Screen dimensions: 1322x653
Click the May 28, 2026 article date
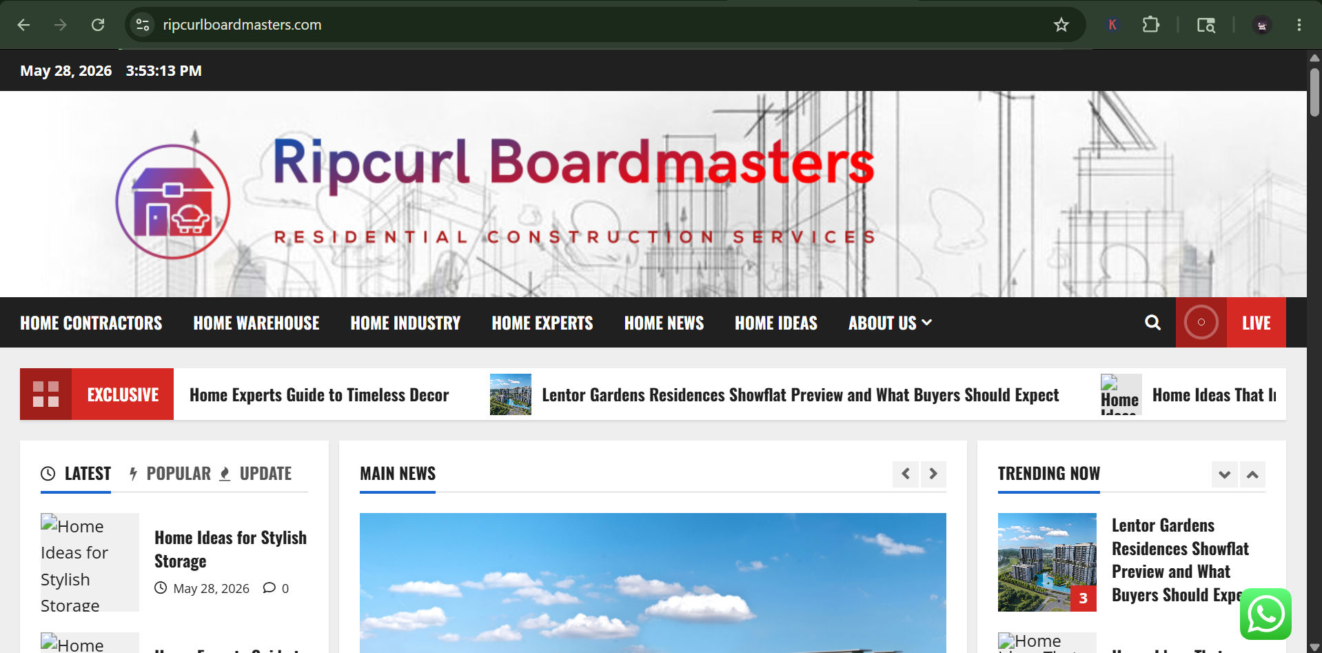211,588
